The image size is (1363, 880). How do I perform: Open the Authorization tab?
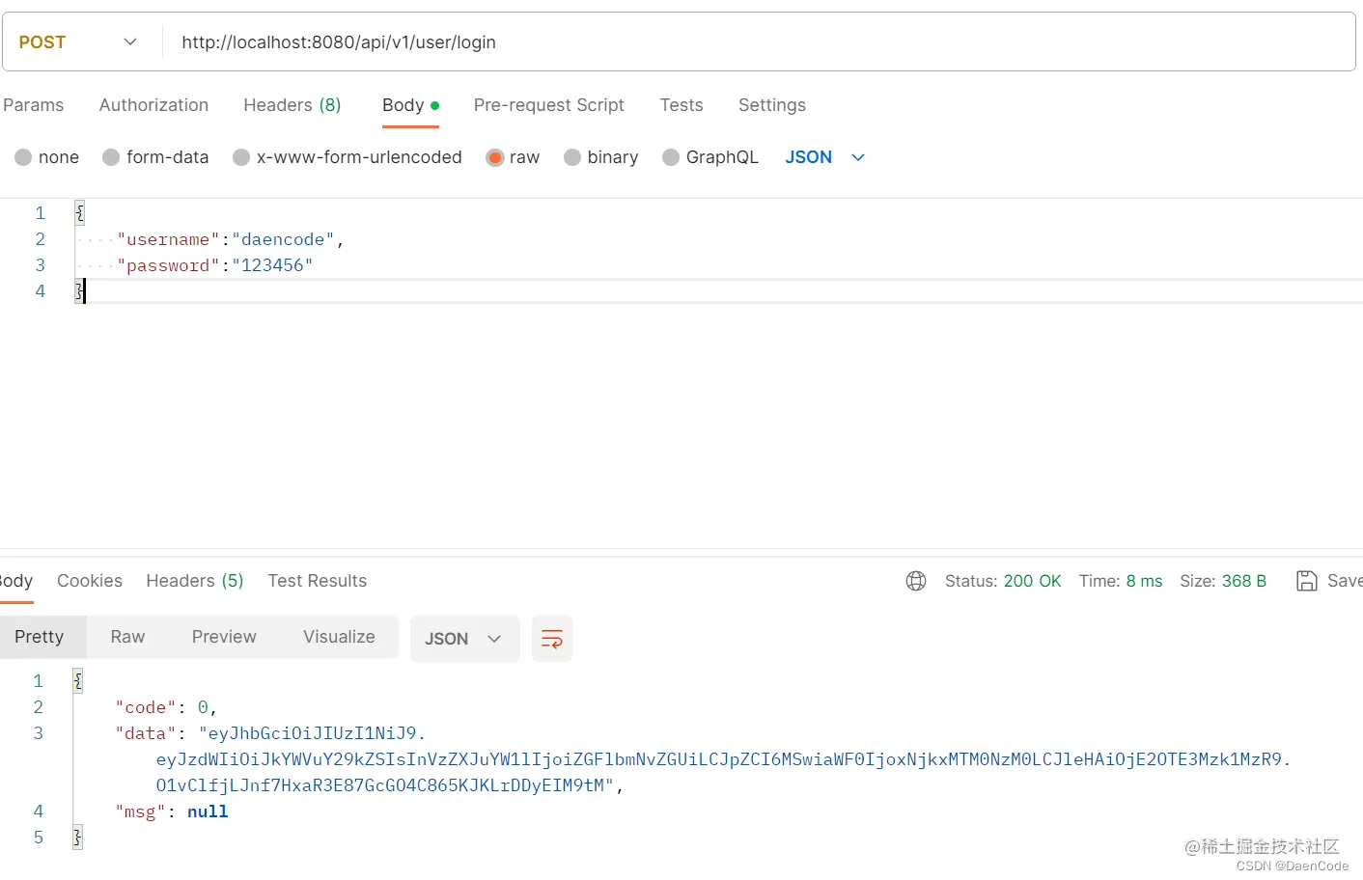coord(153,105)
